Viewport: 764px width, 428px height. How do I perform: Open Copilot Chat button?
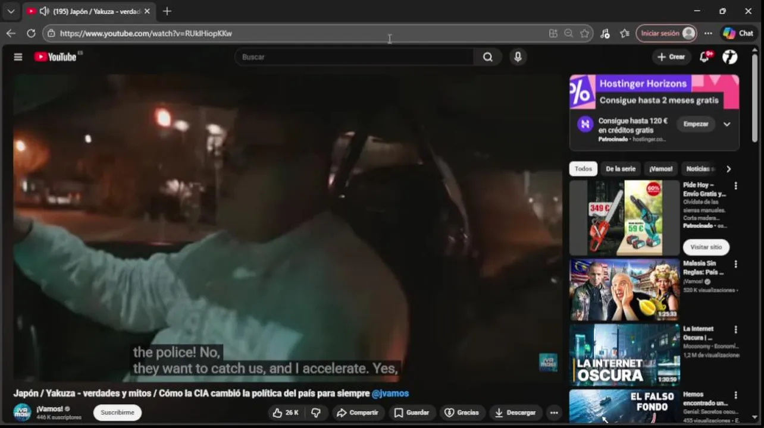[x=738, y=33]
